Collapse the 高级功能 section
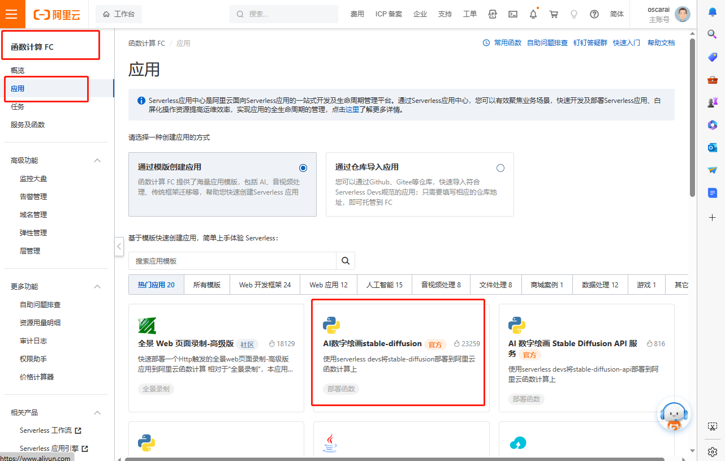 [97, 161]
